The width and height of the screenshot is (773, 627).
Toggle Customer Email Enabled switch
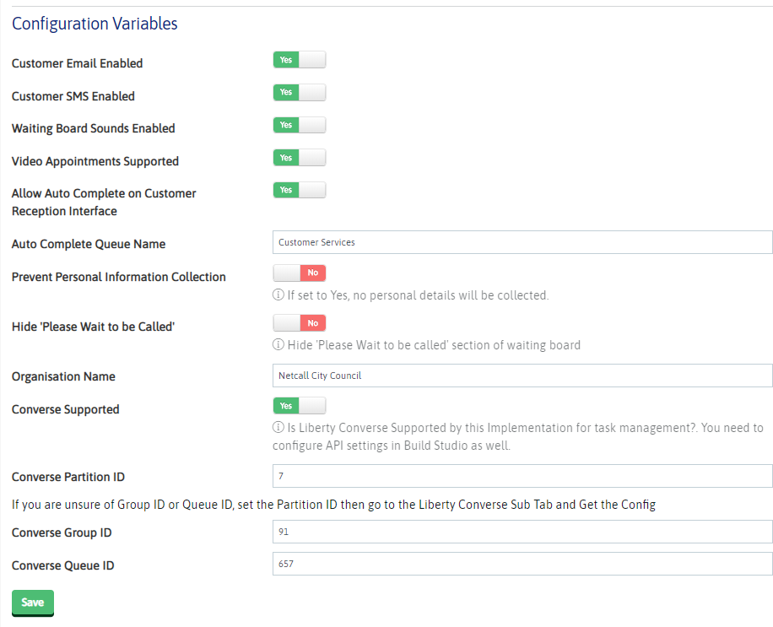299,60
